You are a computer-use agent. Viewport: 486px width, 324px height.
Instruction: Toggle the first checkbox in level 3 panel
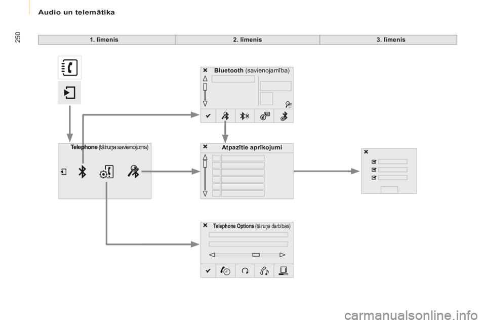pyautogui.click(x=374, y=162)
